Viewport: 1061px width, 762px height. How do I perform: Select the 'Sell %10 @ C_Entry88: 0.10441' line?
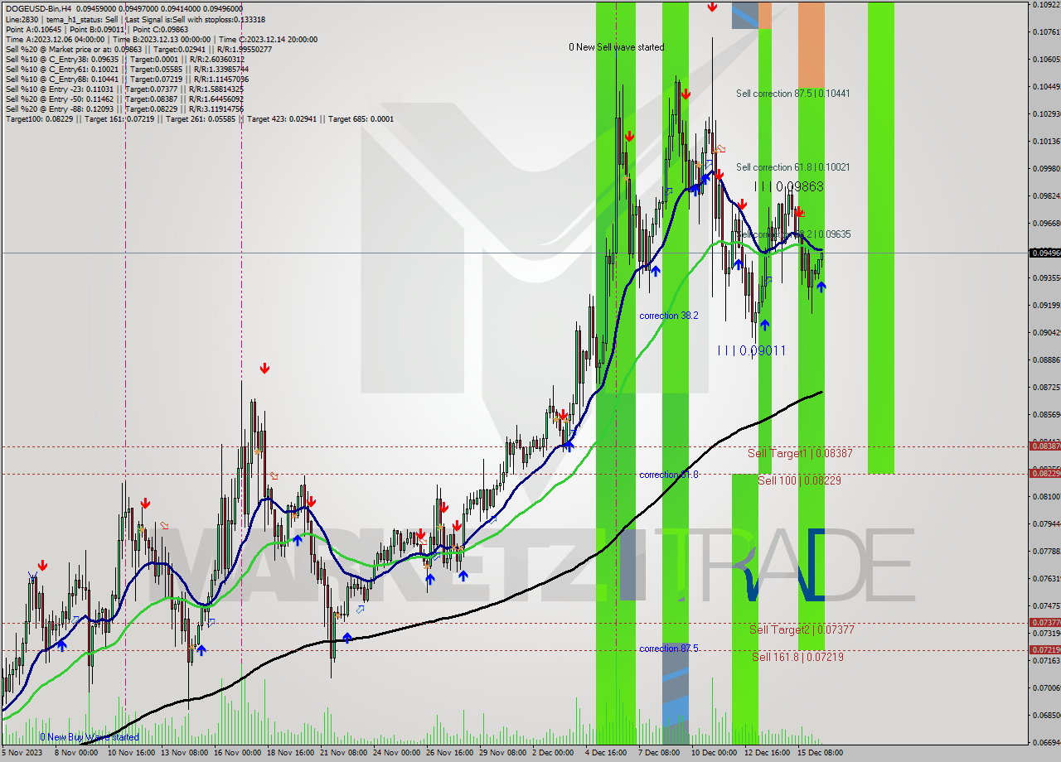point(125,79)
